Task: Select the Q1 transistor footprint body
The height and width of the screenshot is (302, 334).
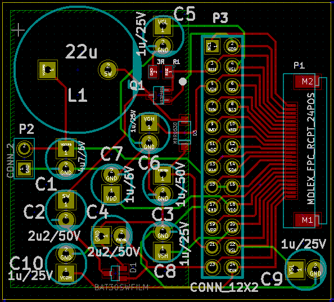Action: click(x=159, y=95)
